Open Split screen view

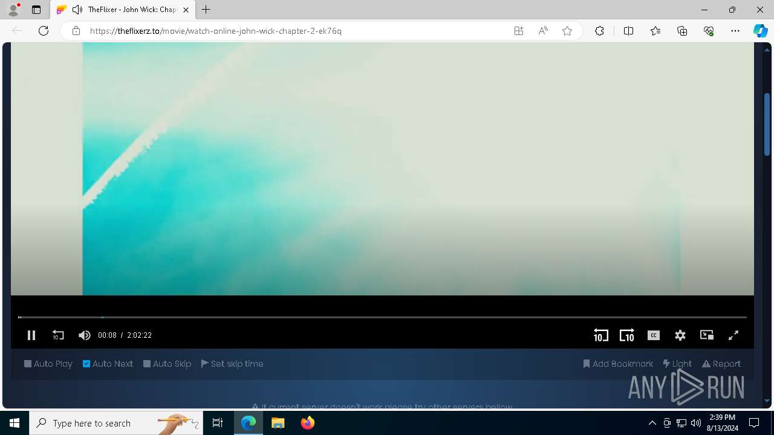[628, 31]
